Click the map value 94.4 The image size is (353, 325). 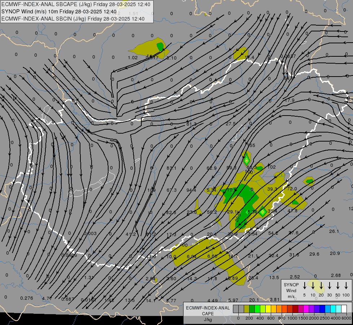191,190
